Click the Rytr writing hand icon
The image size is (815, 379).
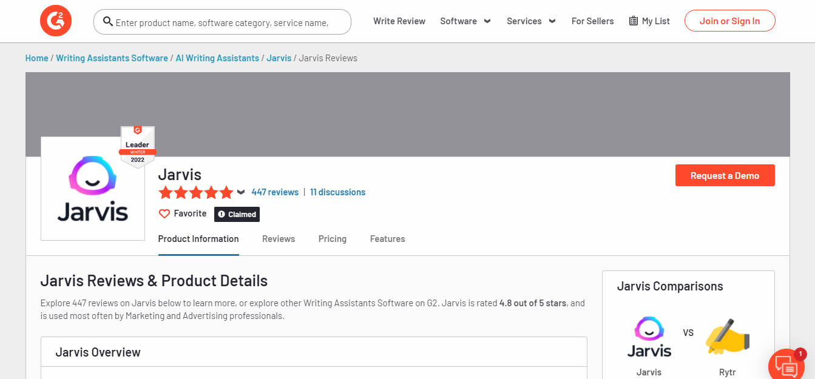tap(728, 337)
